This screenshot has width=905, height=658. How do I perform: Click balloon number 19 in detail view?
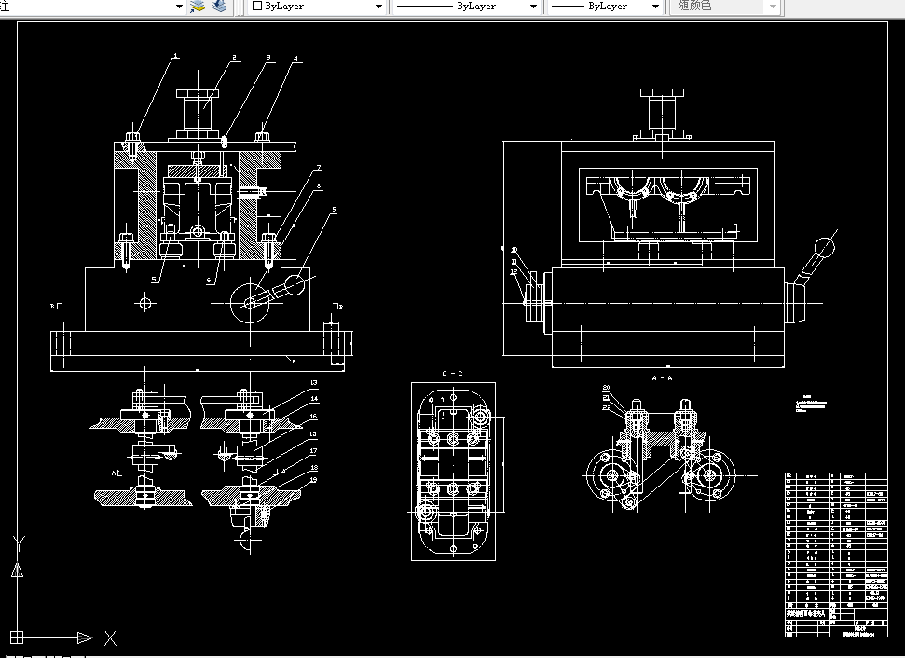tap(313, 480)
